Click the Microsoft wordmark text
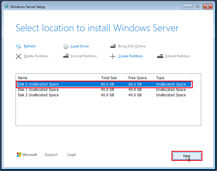 30,154
